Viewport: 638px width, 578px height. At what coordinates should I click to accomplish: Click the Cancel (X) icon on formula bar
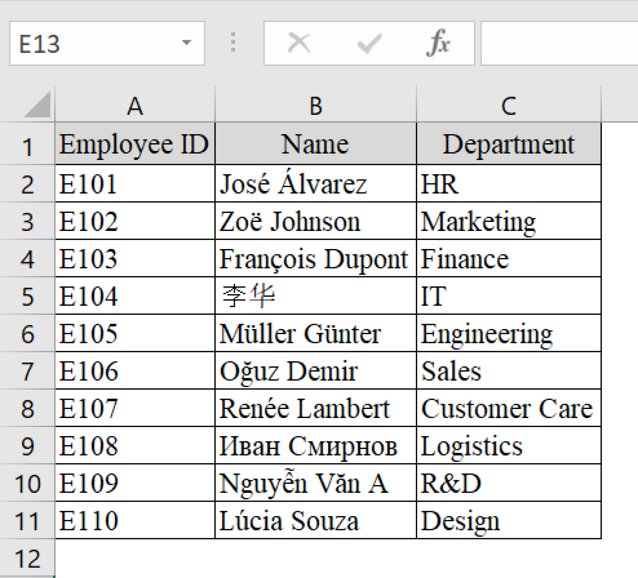tap(299, 44)
